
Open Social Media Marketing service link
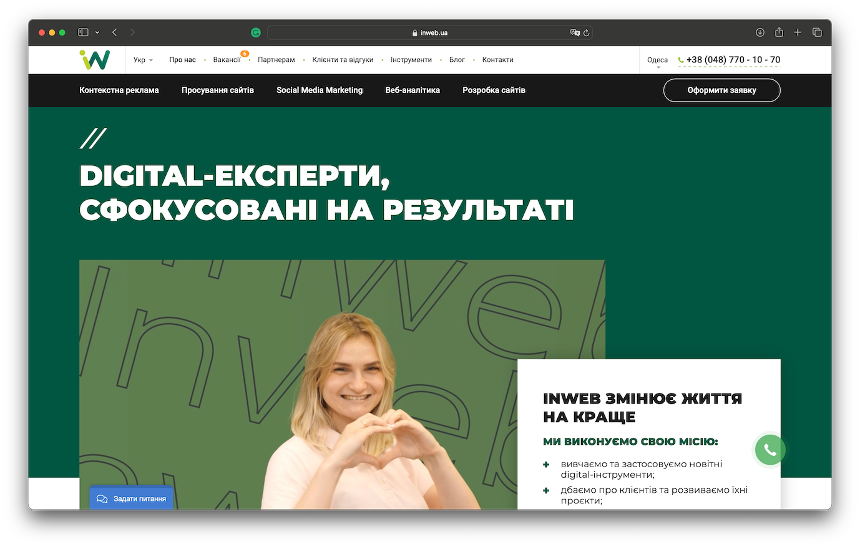tap(320, 90)
